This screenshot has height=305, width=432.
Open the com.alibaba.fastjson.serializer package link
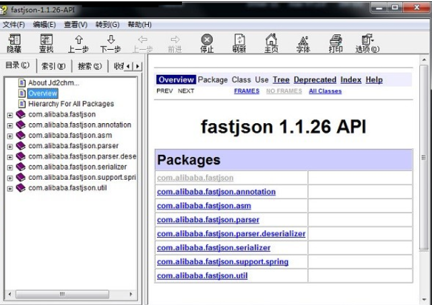214,248
